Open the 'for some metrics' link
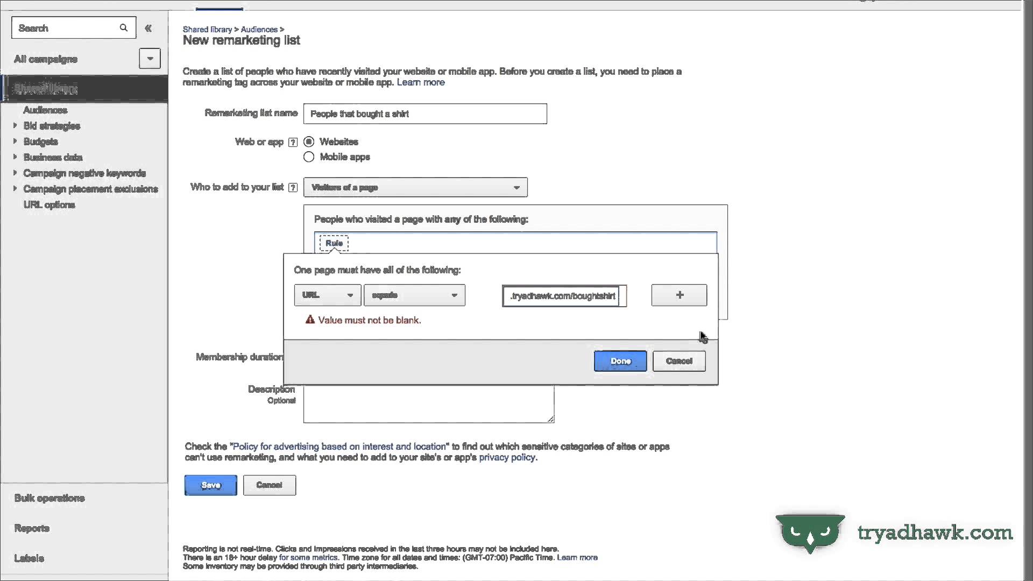1033x581 pixels. 308,558
